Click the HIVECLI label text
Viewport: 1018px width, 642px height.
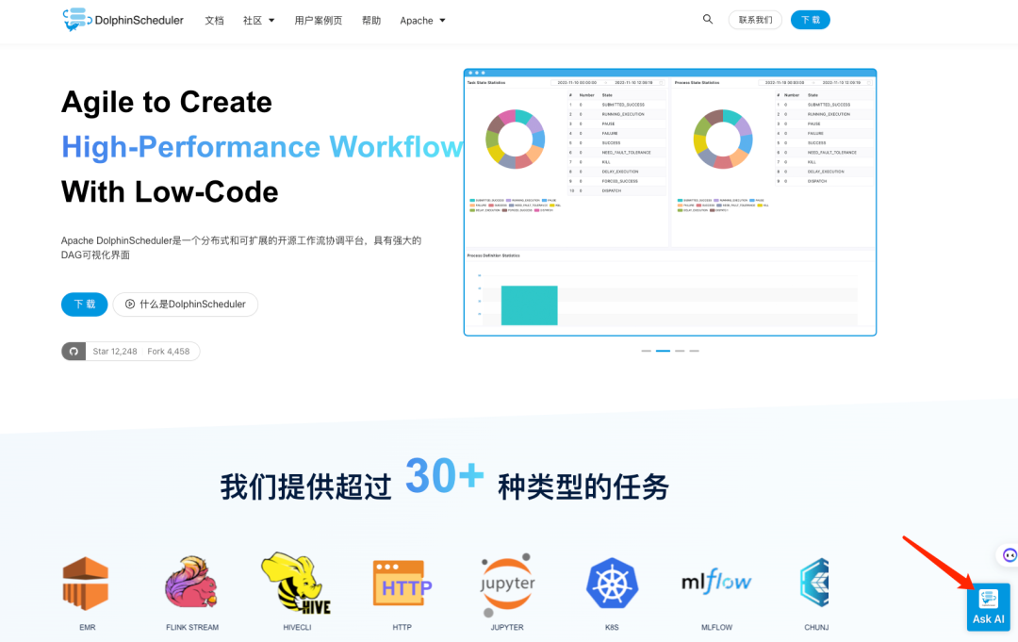[x=297, y=627]
